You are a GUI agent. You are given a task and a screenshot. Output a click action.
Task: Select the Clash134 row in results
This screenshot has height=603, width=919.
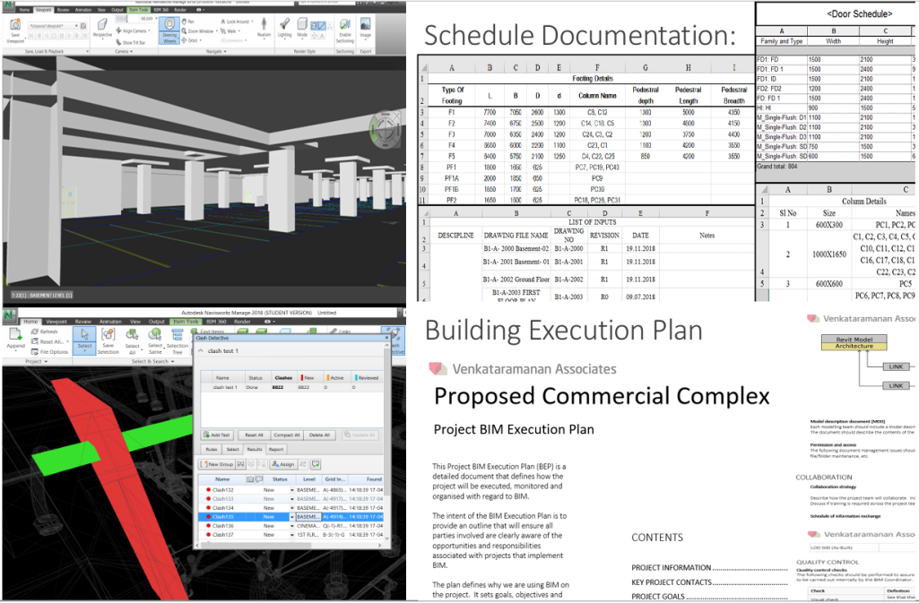tap(224, 508)
